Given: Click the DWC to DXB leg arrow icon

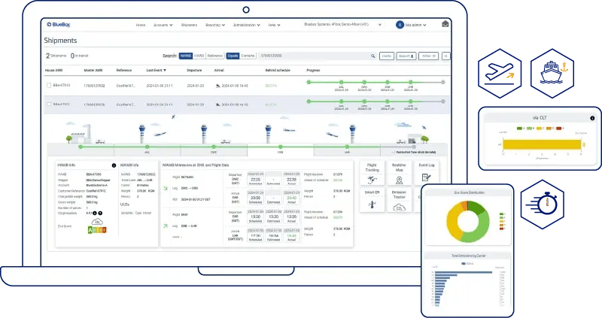Looking at the screenshot, I should click(x=166, y=189).
